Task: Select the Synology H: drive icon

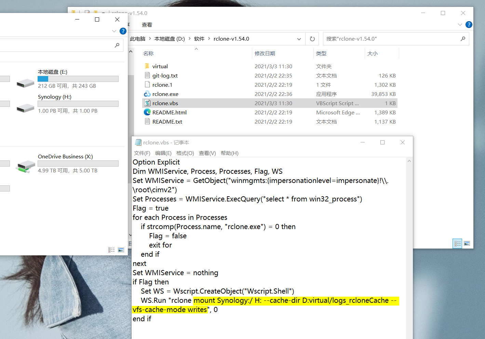Action: point(26,108)
